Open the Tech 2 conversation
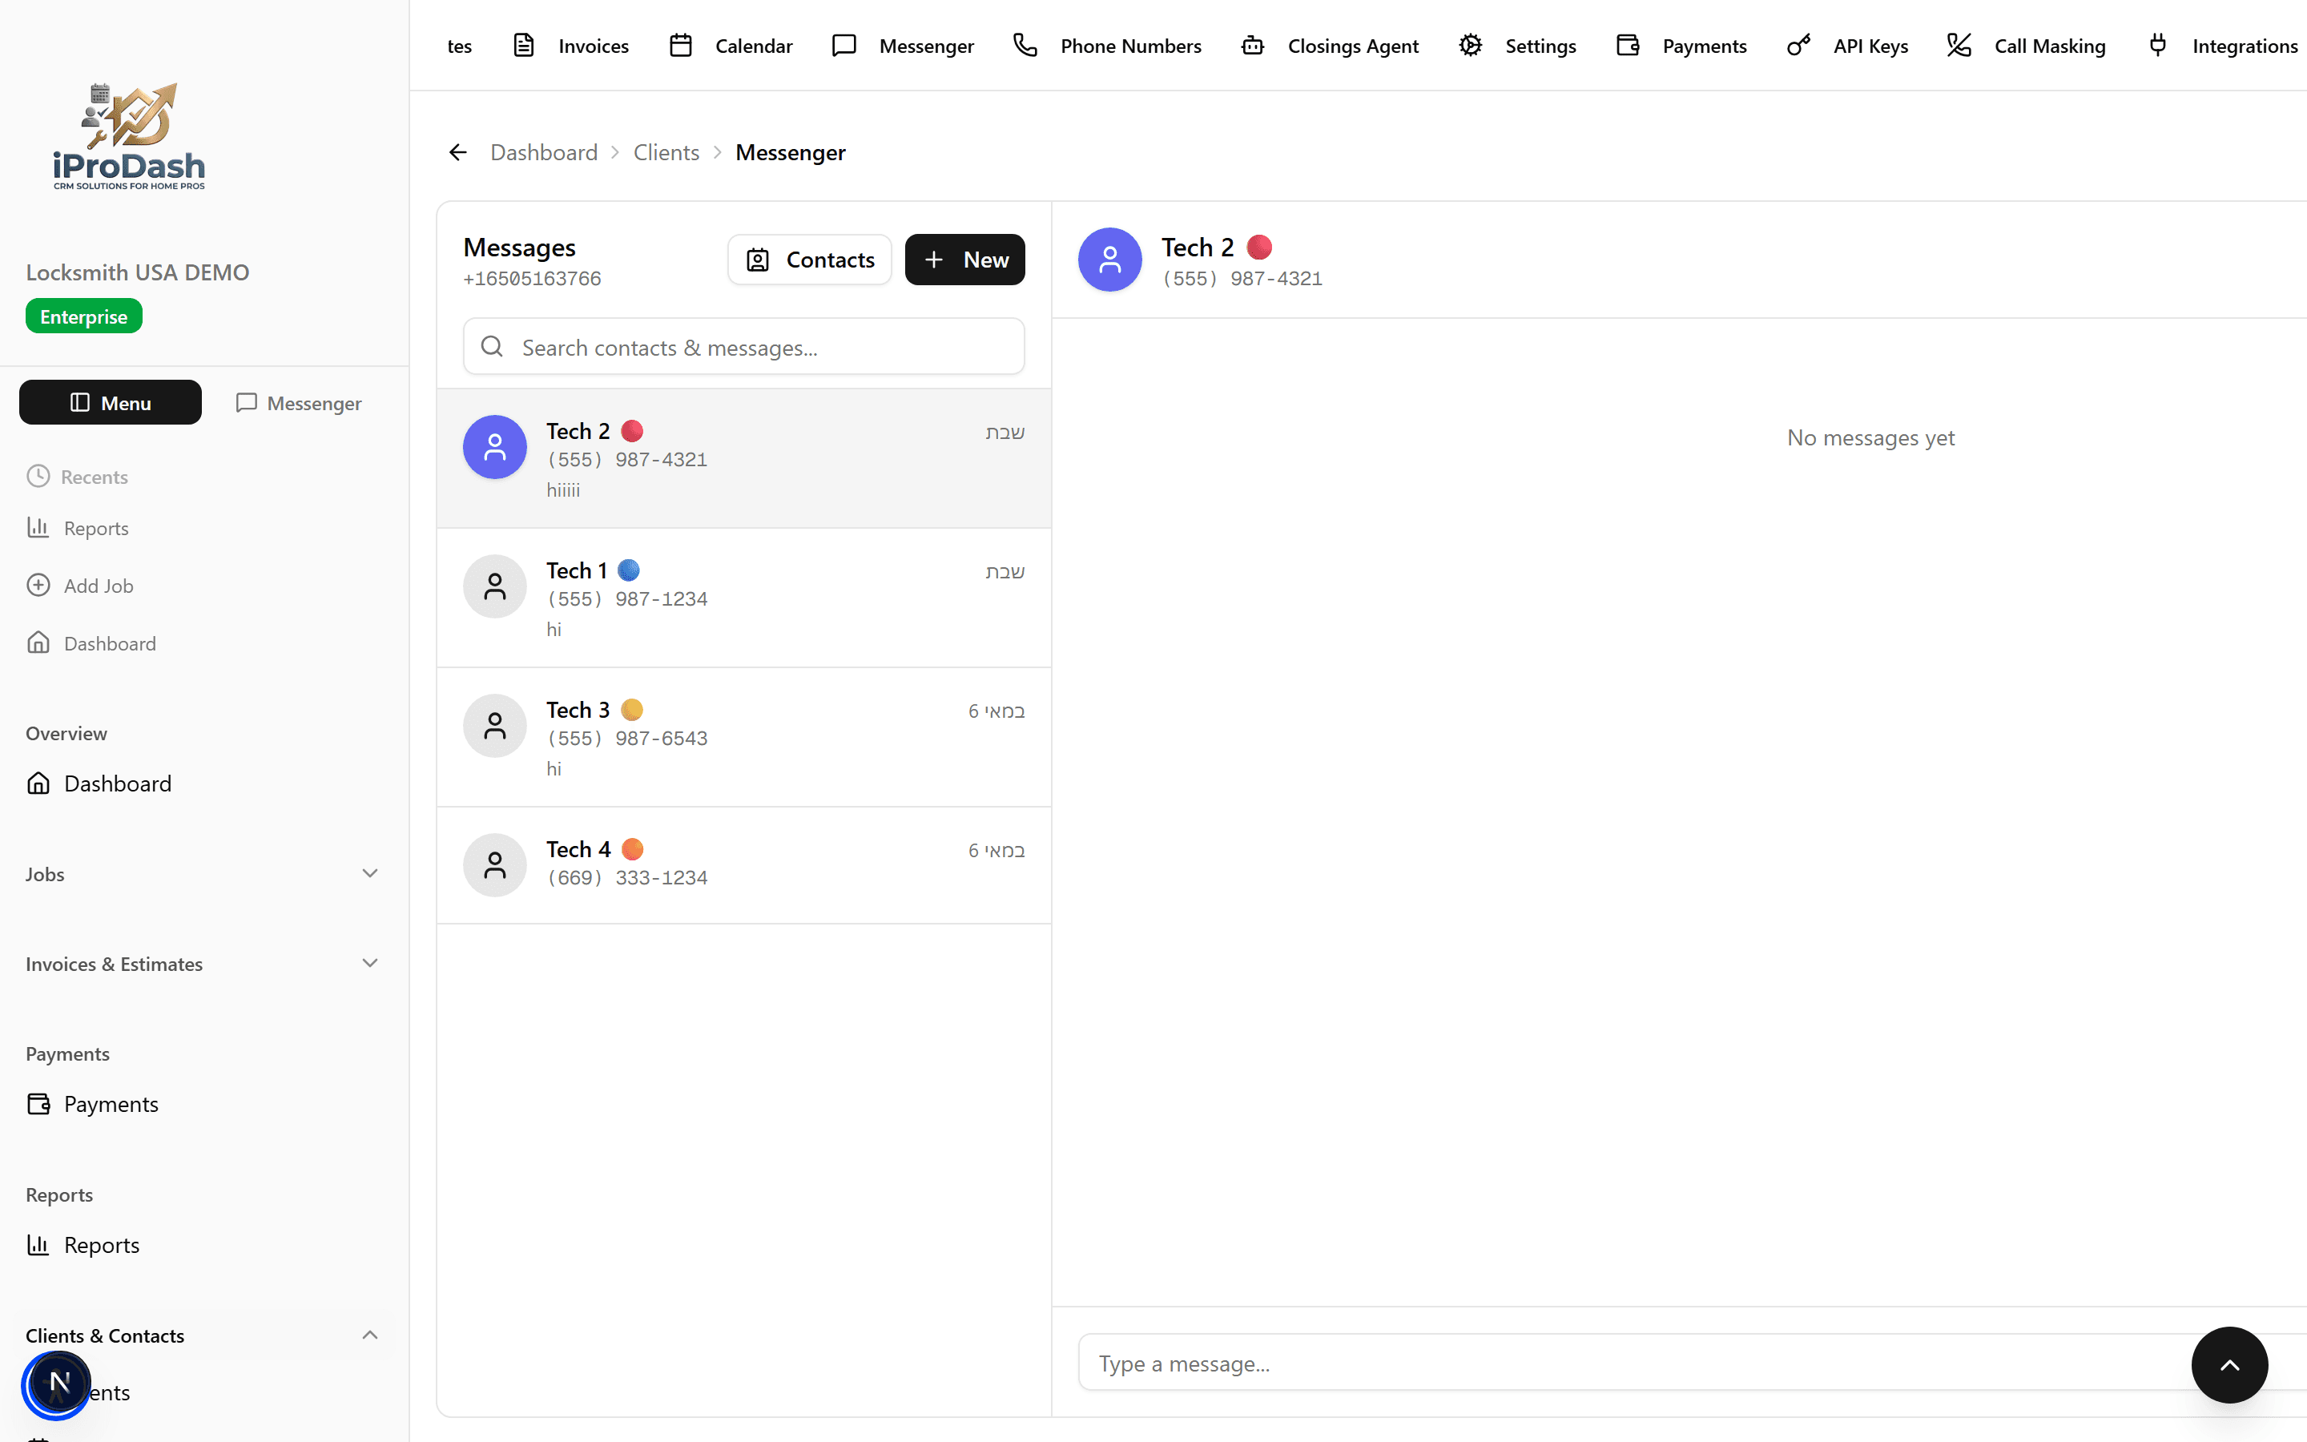Viewport: 2307px width, 1442px height. (x=743, y=459)
